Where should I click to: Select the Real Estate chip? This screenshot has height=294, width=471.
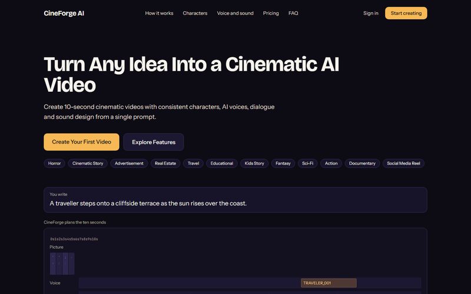click(165, 163)
